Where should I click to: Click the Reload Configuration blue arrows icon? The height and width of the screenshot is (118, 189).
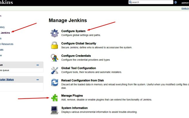[55, 83]
